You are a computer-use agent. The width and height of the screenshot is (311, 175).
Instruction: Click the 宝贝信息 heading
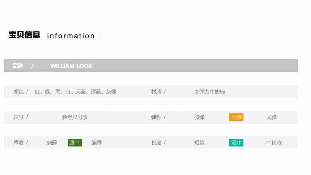pyautogui.click(x=24, y=35)
